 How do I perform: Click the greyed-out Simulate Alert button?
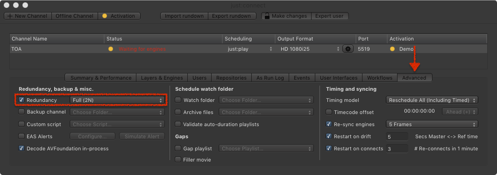[x=142, y=136]
